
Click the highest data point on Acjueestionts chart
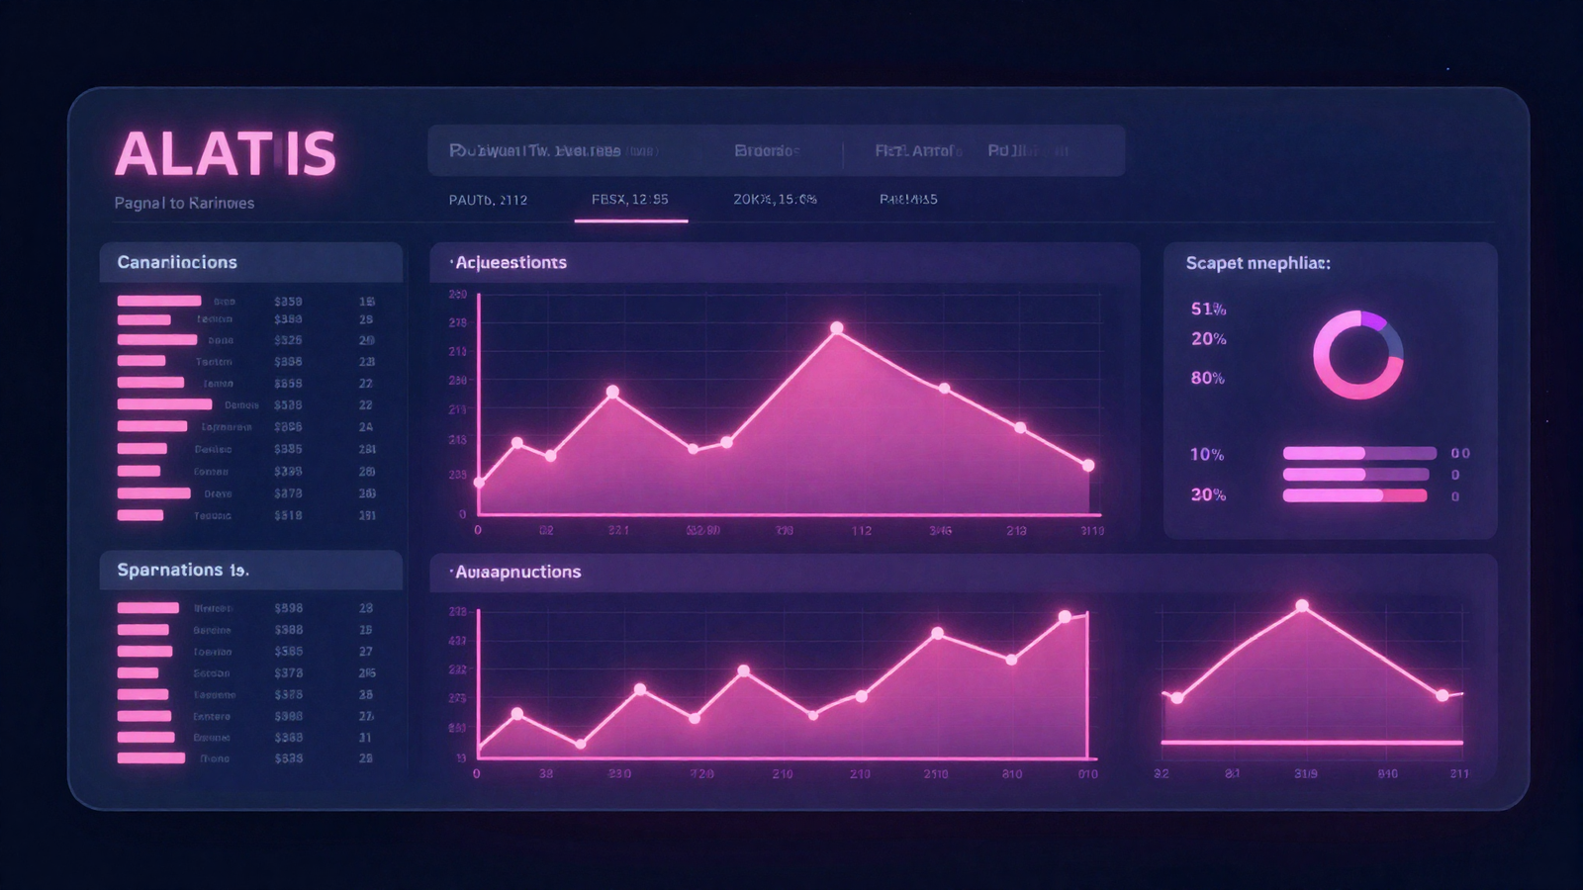pos(837,328)
